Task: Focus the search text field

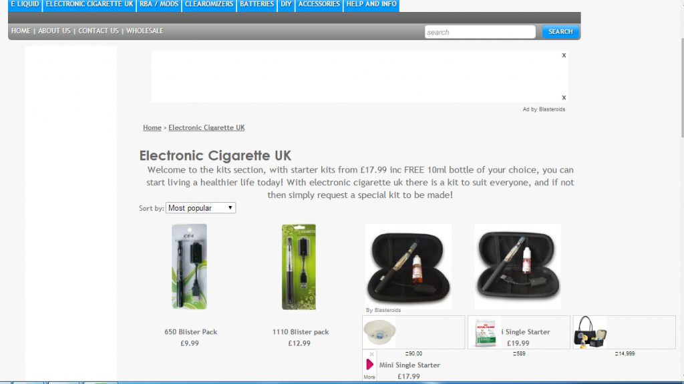Action: click(x=480, y=32)
